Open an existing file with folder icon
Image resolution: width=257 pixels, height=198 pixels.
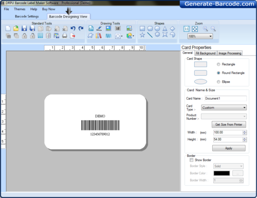pos(16,28)
